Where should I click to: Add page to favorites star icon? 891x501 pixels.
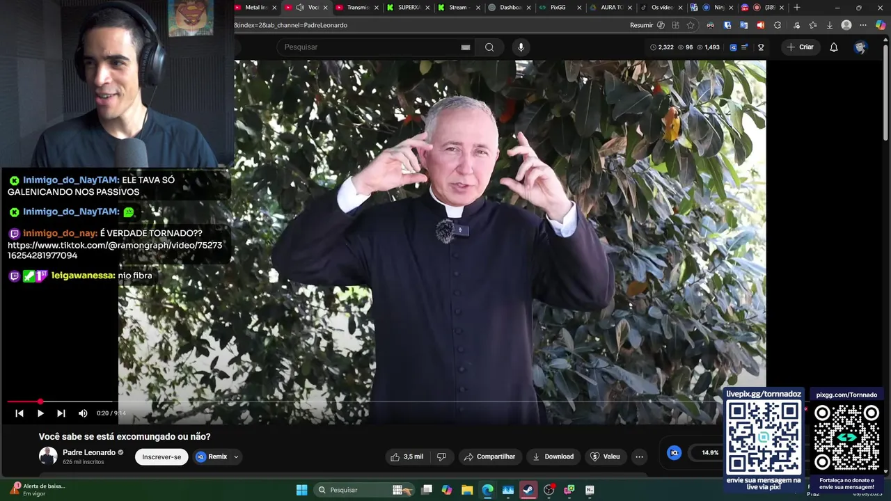(x=691, y=25)
